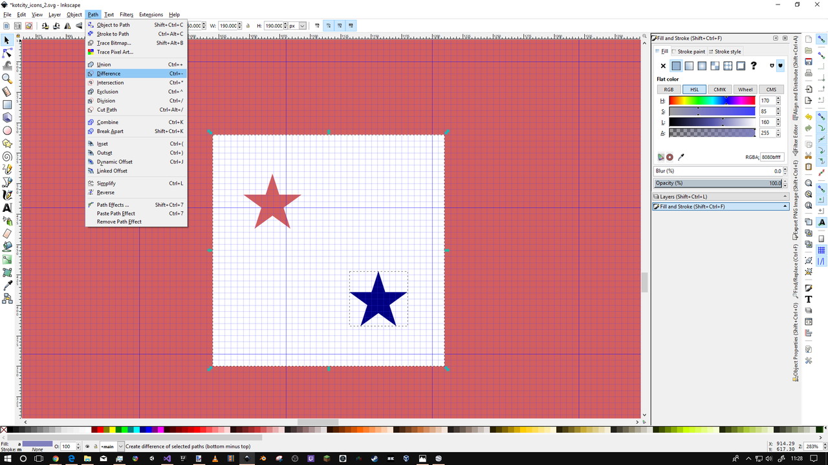This screenshot has height=465, width=828.
Task: Click the RGBA hex input field
Action: click(x=772, y=157)
